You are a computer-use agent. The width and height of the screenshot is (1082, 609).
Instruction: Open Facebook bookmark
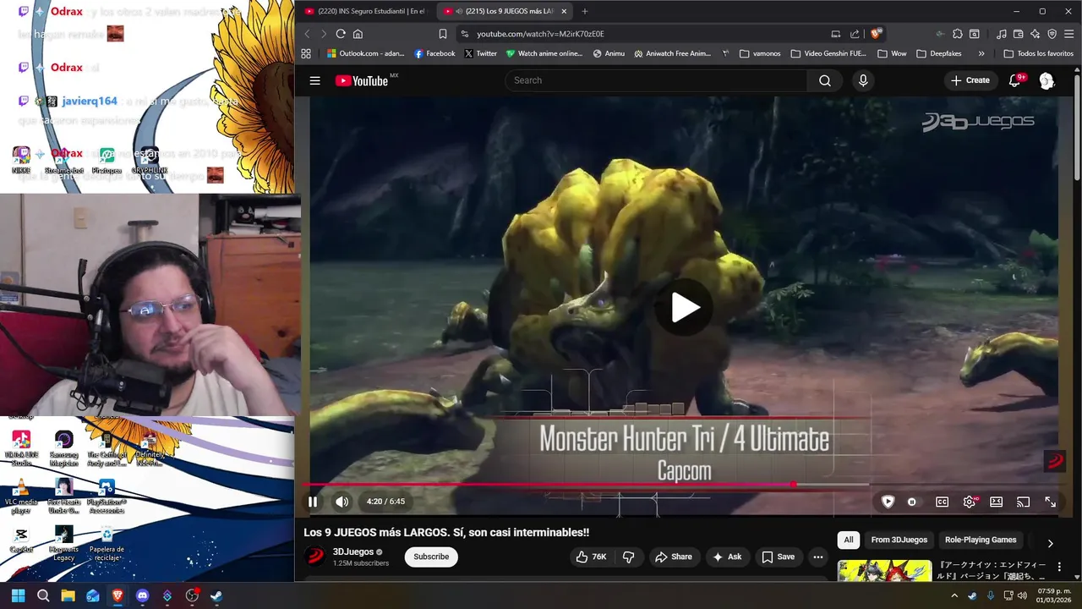[434, 53]
